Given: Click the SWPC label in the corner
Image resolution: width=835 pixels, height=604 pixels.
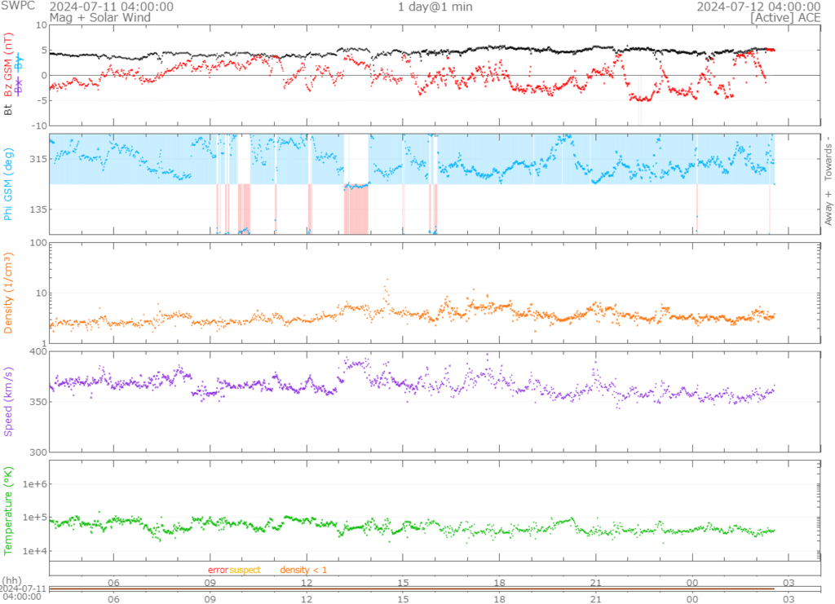Looking at the screenshot, I should [x=18, y=6].
